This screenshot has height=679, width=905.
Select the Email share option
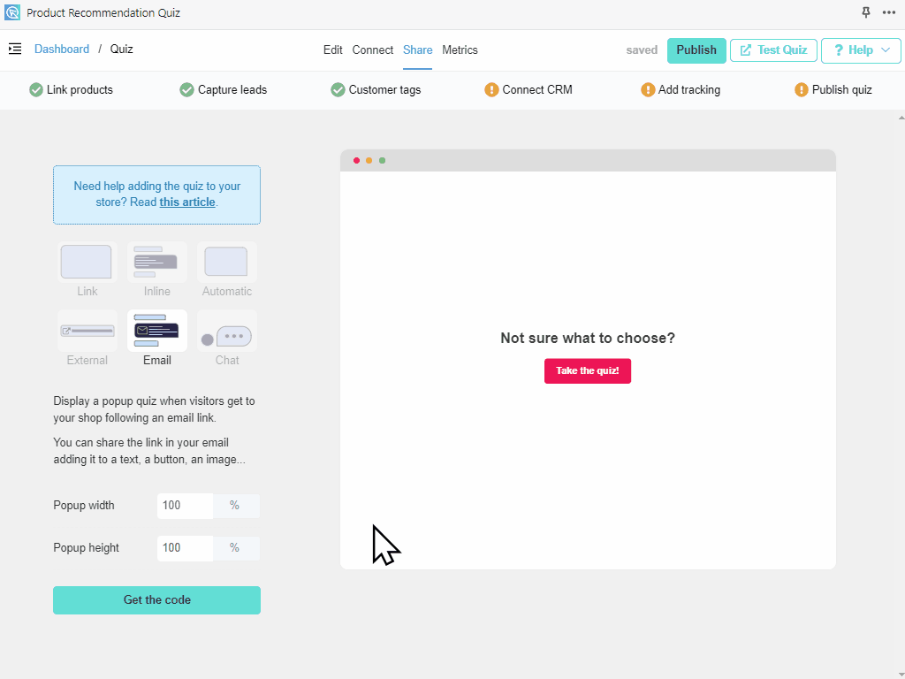tap(157, 339)
